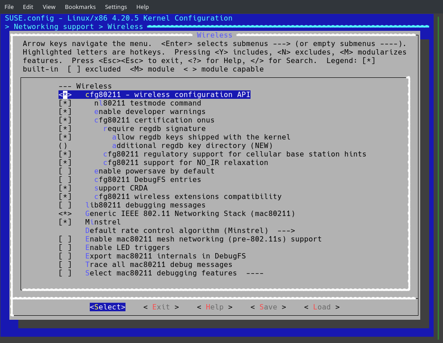The height and width of the screenshot is (343, 443).
Task: Click the < Save > button
Action: click(x=268, y=307)
